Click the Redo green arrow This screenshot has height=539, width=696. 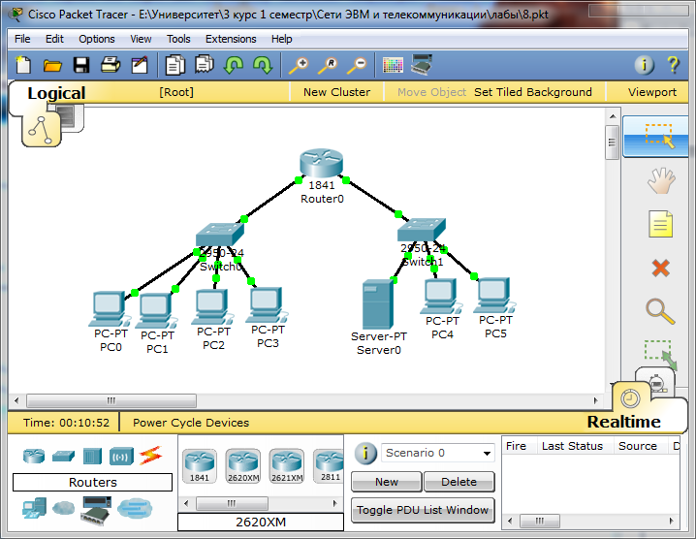pos(263,65)
